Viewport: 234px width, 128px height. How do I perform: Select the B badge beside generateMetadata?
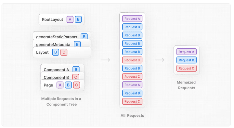[77, 44]
